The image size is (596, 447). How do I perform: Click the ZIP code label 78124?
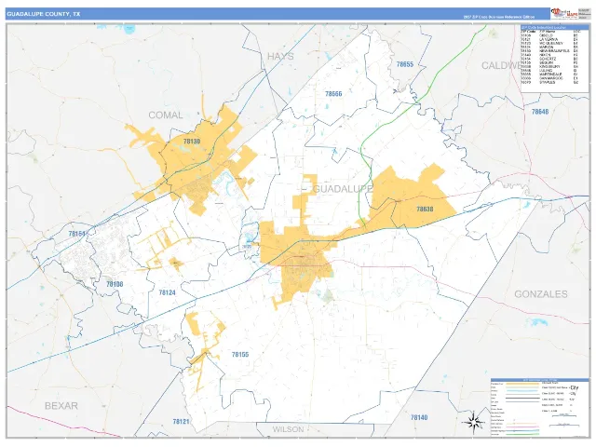tap(168, 292)
